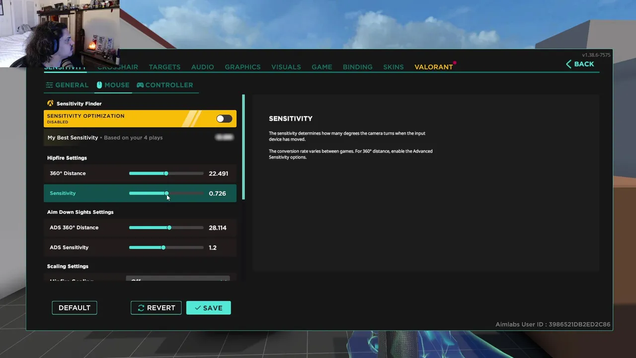The image size is (636, 358).
Task: Click the Scaling Settings heading
Action: tap(68, 267)
